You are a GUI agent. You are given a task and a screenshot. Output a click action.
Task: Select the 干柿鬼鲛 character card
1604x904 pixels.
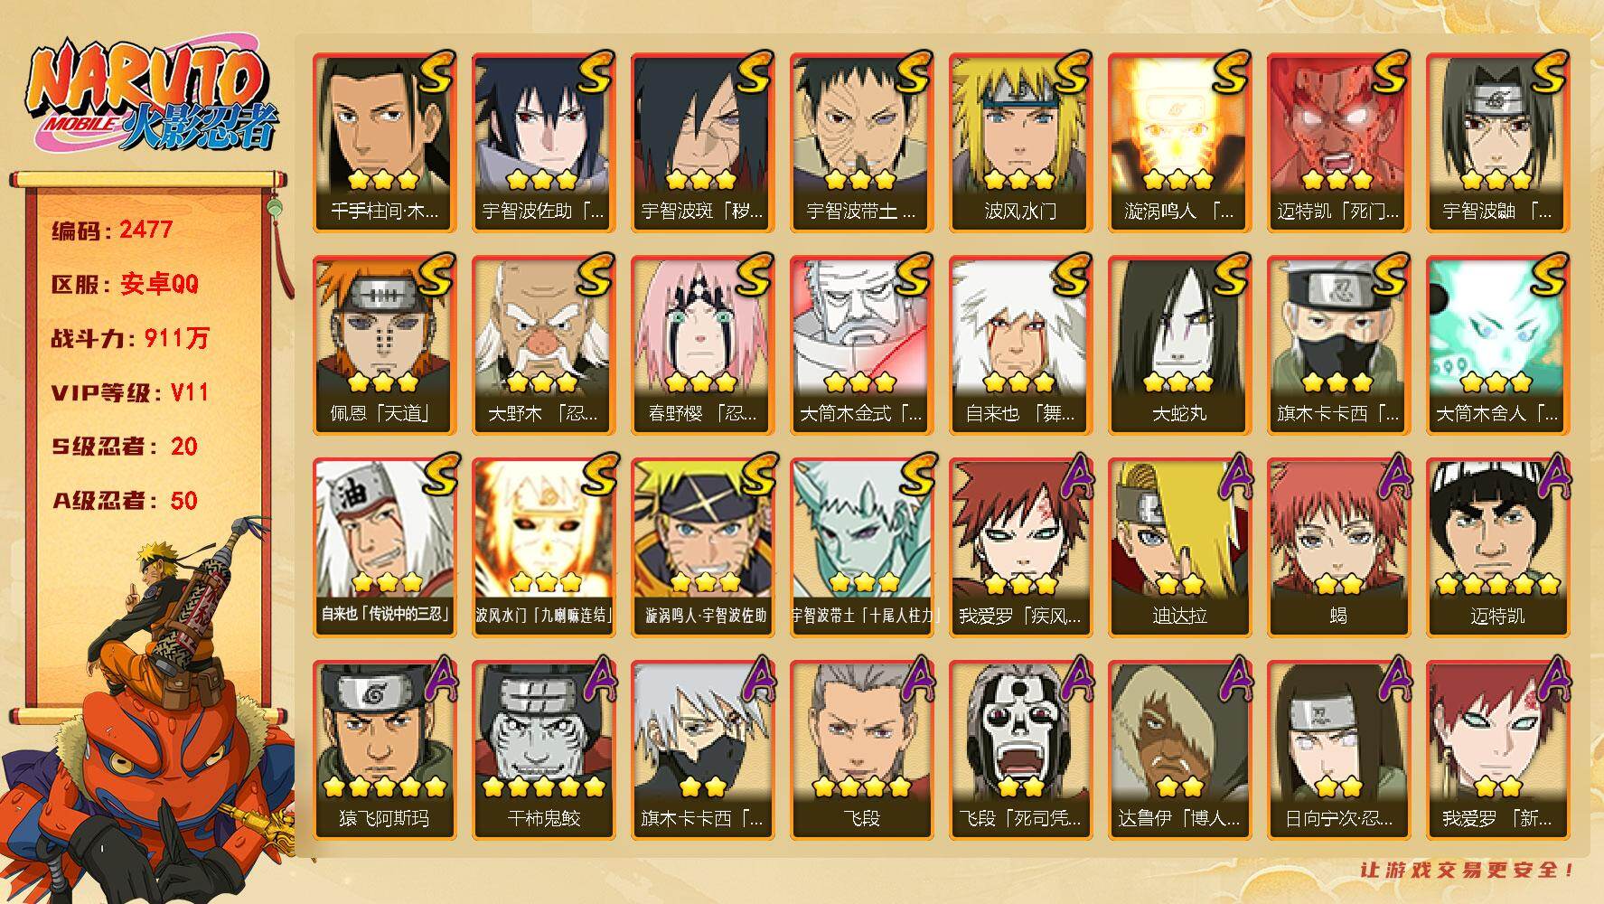tap(543, 749)
